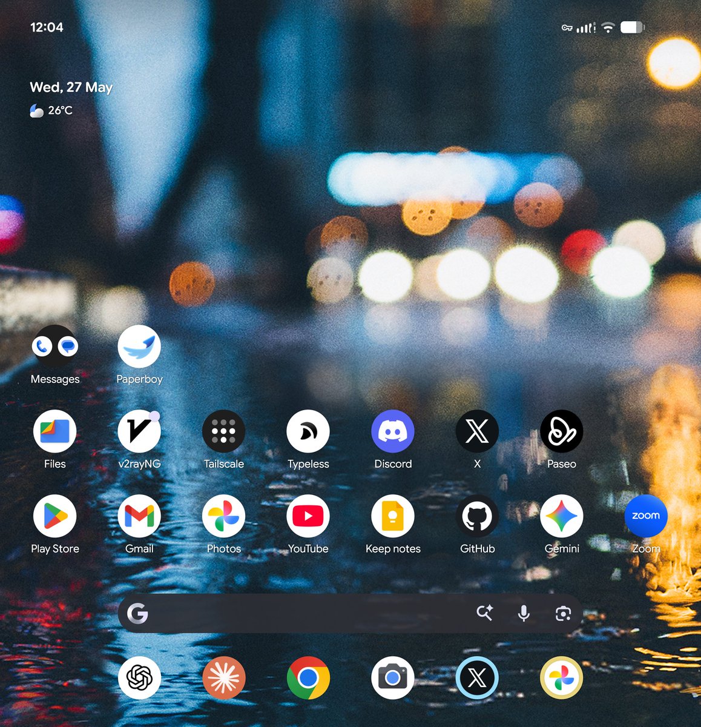Image resolution: width=701 pixels, height=727 pixels.
Task: Open the Tailscale app
Action: point(224,431)
